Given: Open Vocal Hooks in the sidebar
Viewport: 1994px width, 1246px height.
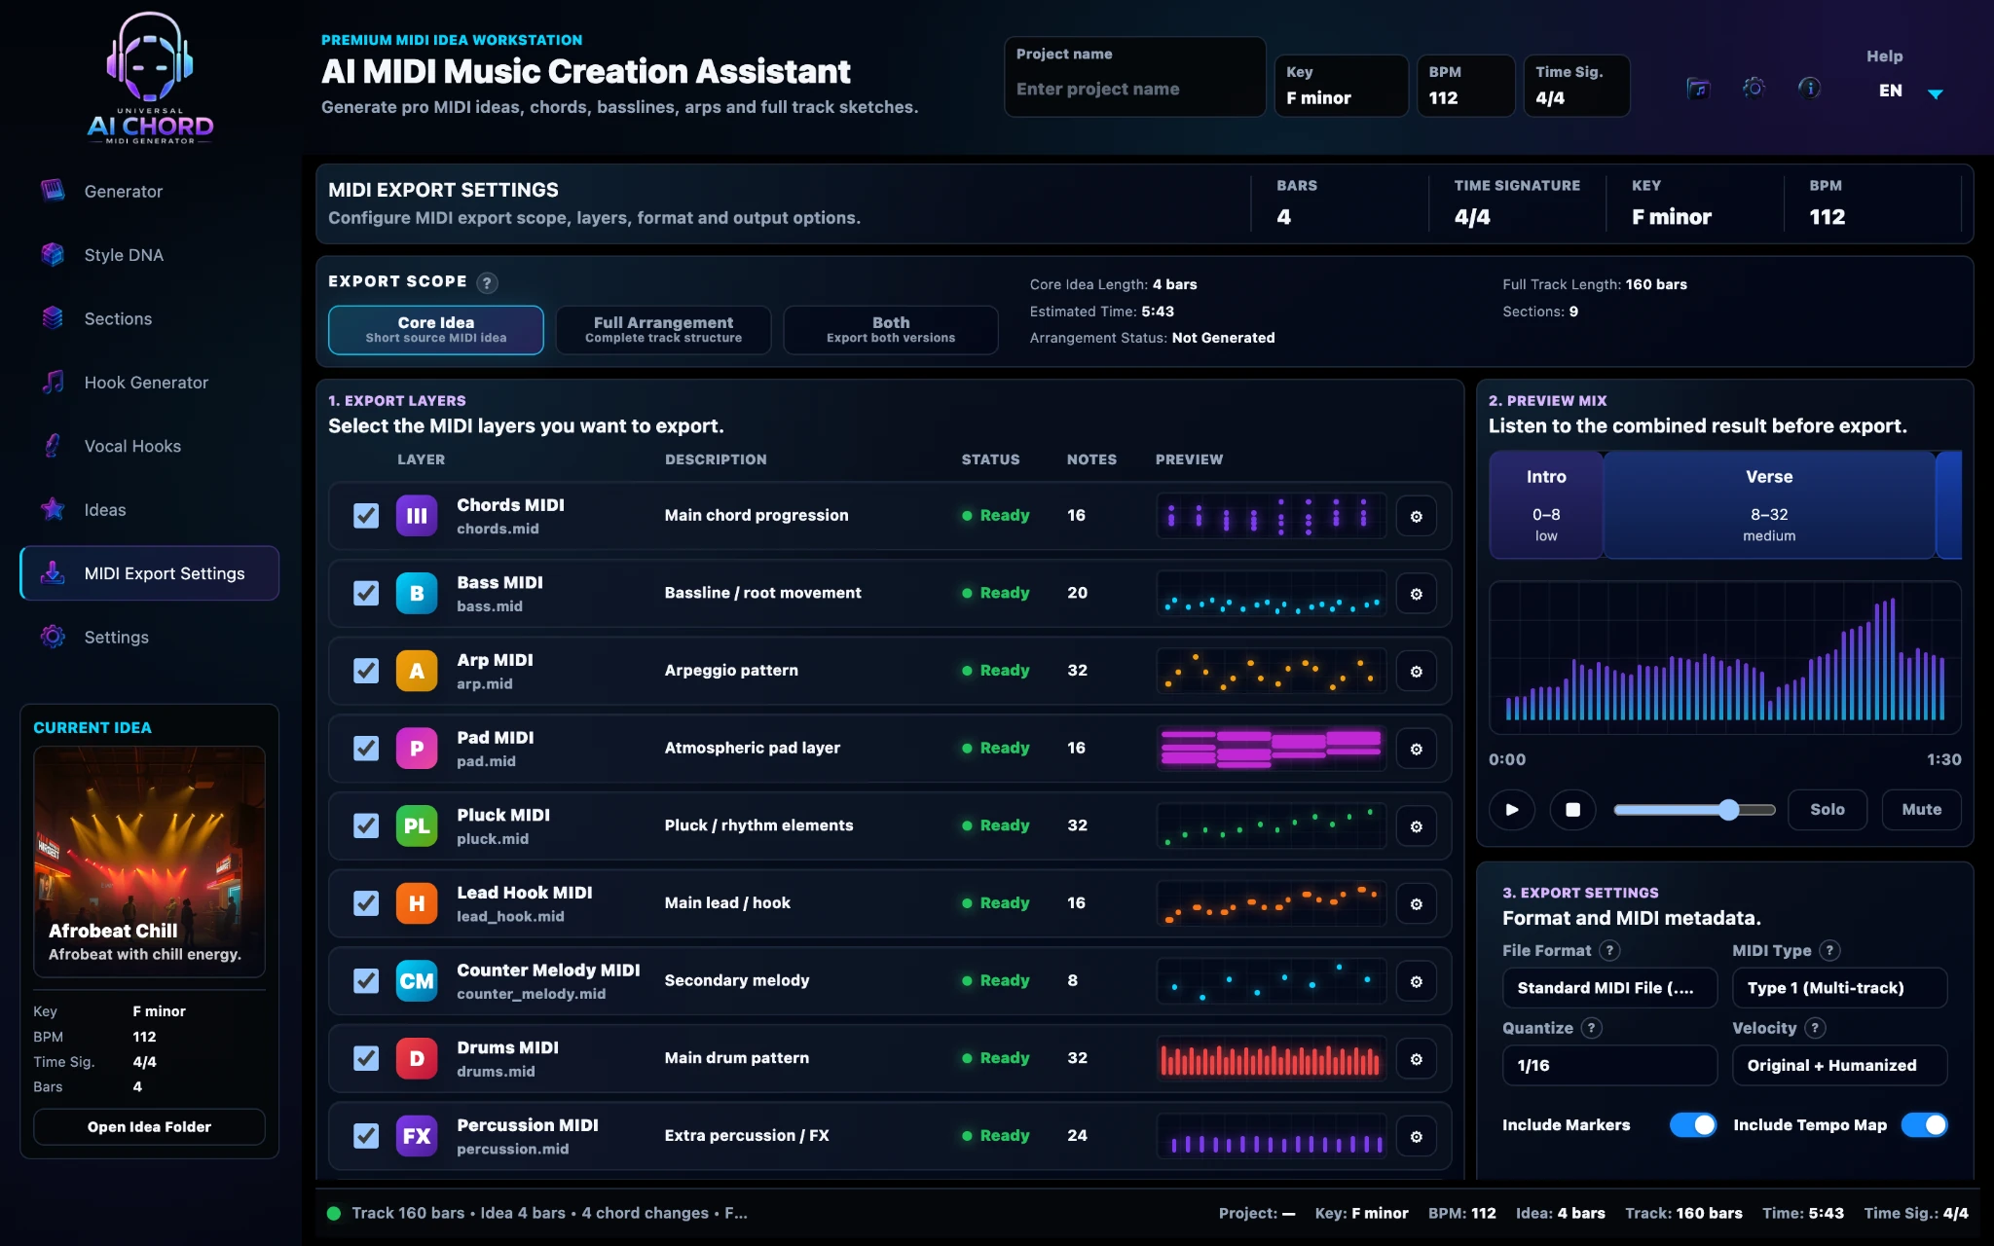Looking at the screenshot, I should tap(149, 446).
